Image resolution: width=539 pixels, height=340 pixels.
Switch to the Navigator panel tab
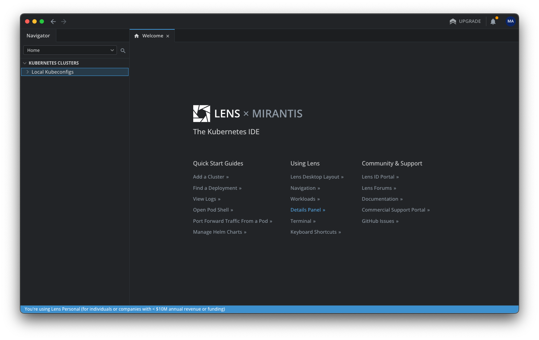38,36
